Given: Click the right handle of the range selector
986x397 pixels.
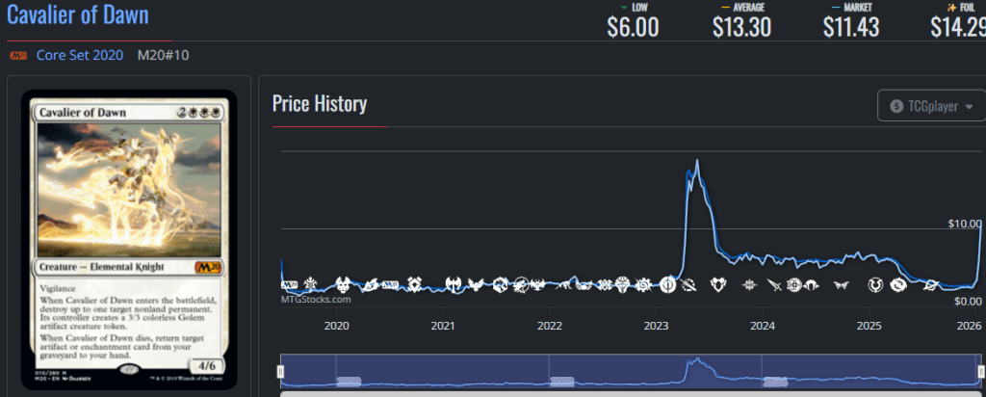Looking at the screenshot, I should (981, 372).
